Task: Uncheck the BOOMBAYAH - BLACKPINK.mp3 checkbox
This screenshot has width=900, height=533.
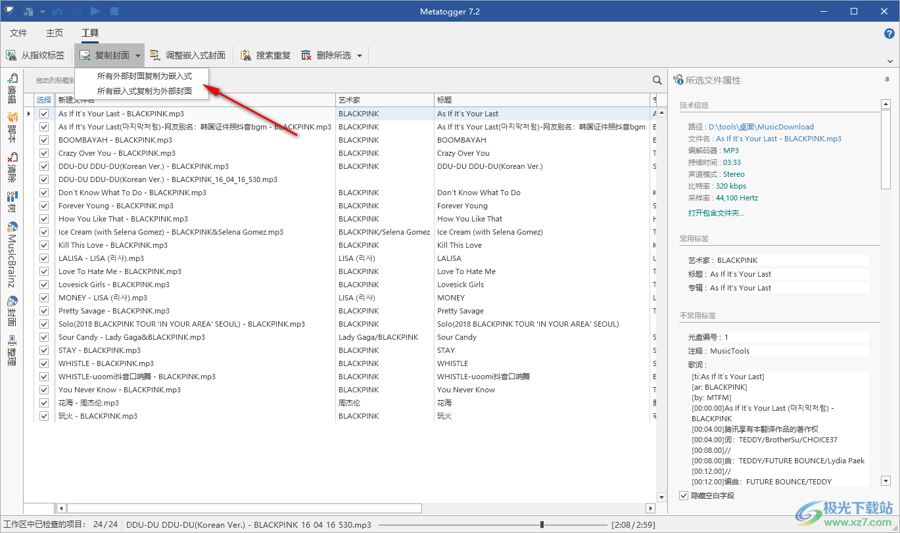Action: [x=44, y=140]
